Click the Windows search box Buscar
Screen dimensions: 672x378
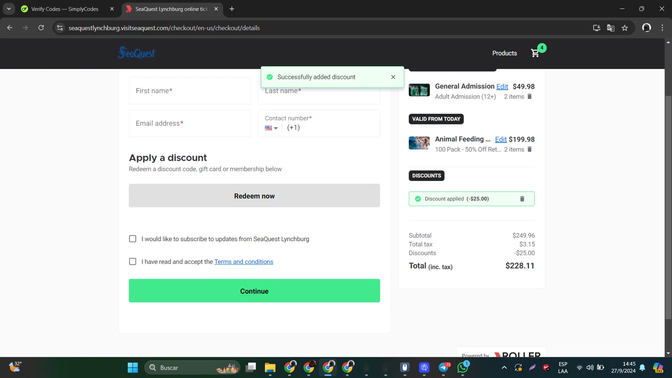(193, 368)
